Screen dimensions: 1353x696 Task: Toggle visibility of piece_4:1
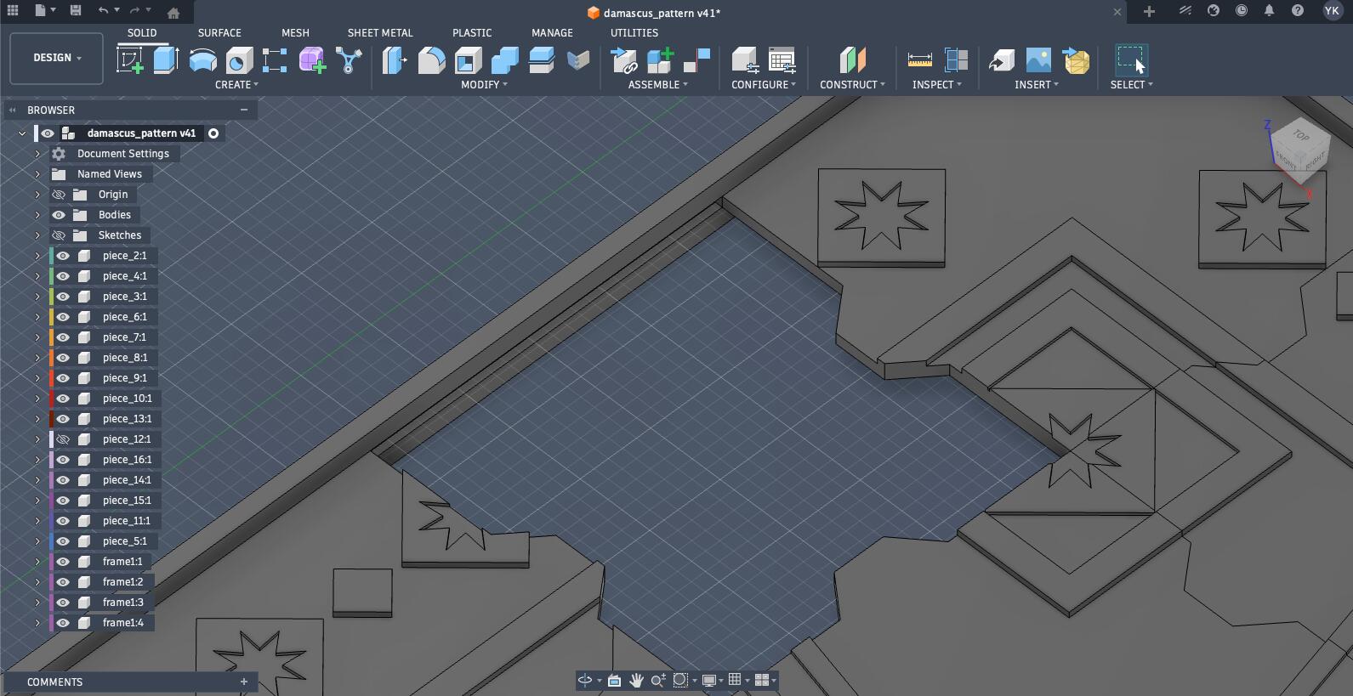[63, 276]
